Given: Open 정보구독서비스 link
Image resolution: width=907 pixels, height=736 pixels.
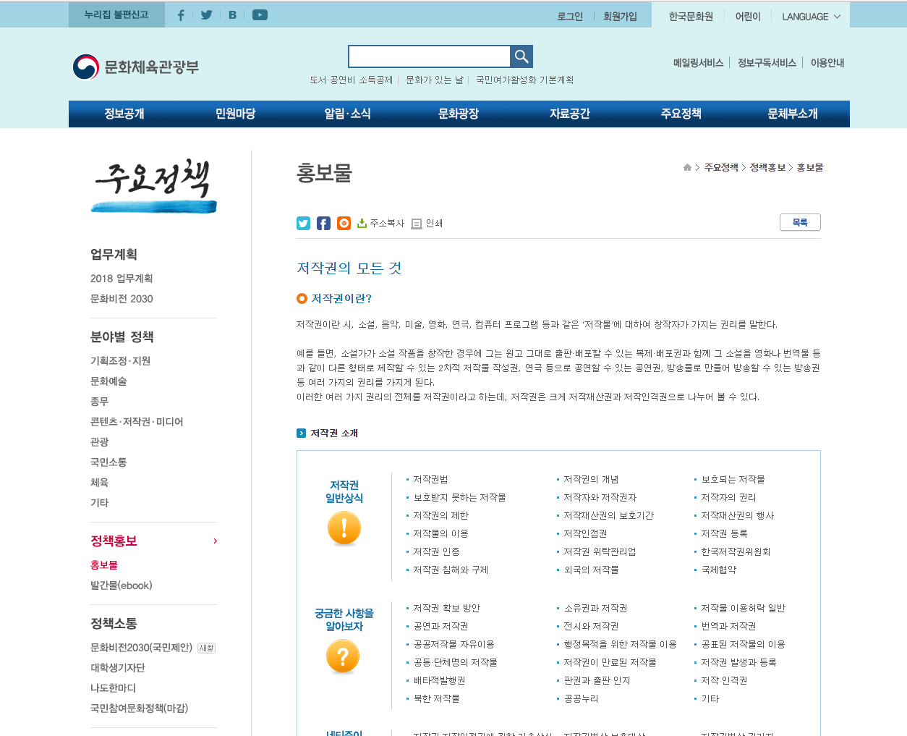Looking at the screenshot, I should 767,63.
